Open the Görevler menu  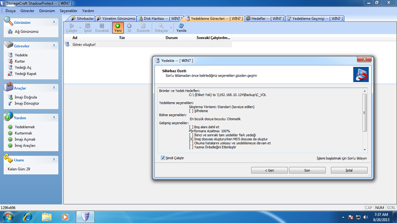[27, 11]
